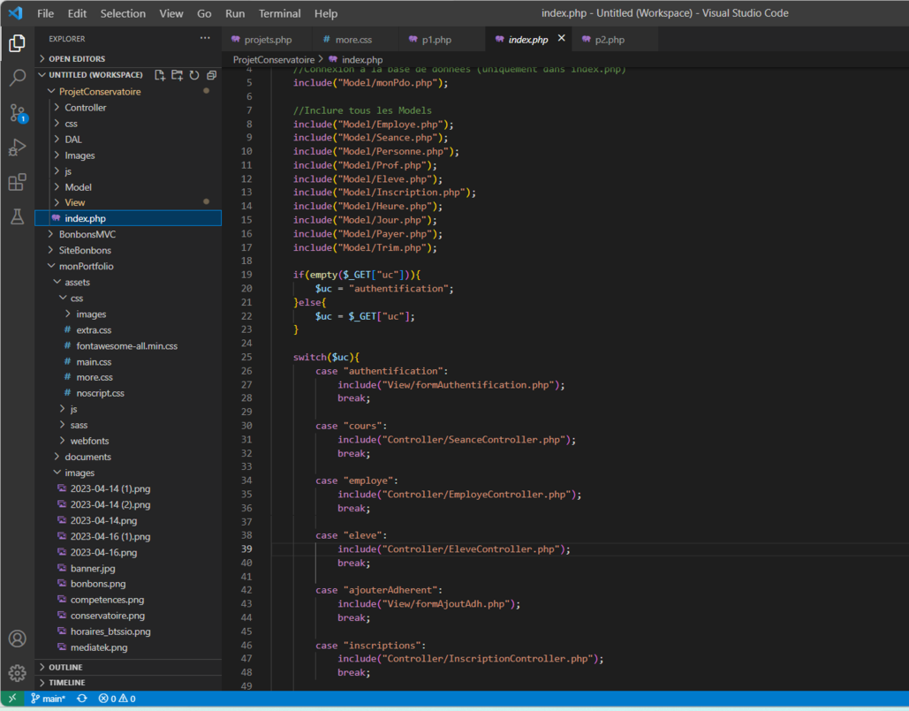This screenshot has width=909, height=711.
Task: Click the Manage settings gear icon
Action: [x=17, y=674]
